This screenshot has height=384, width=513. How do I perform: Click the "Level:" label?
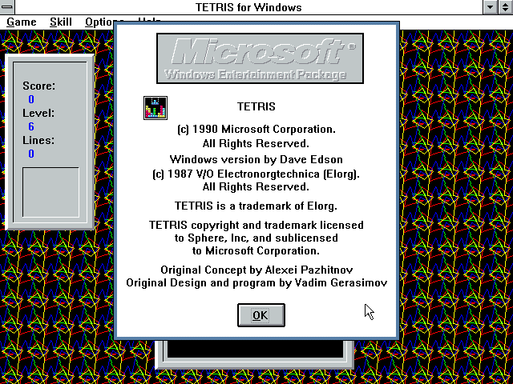pyautogui.click(x=38, y=113)
